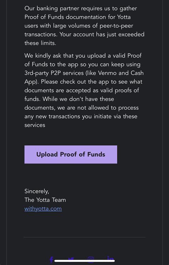
Task: Open Yotta's Twitter bird icon
Action: 71,259
